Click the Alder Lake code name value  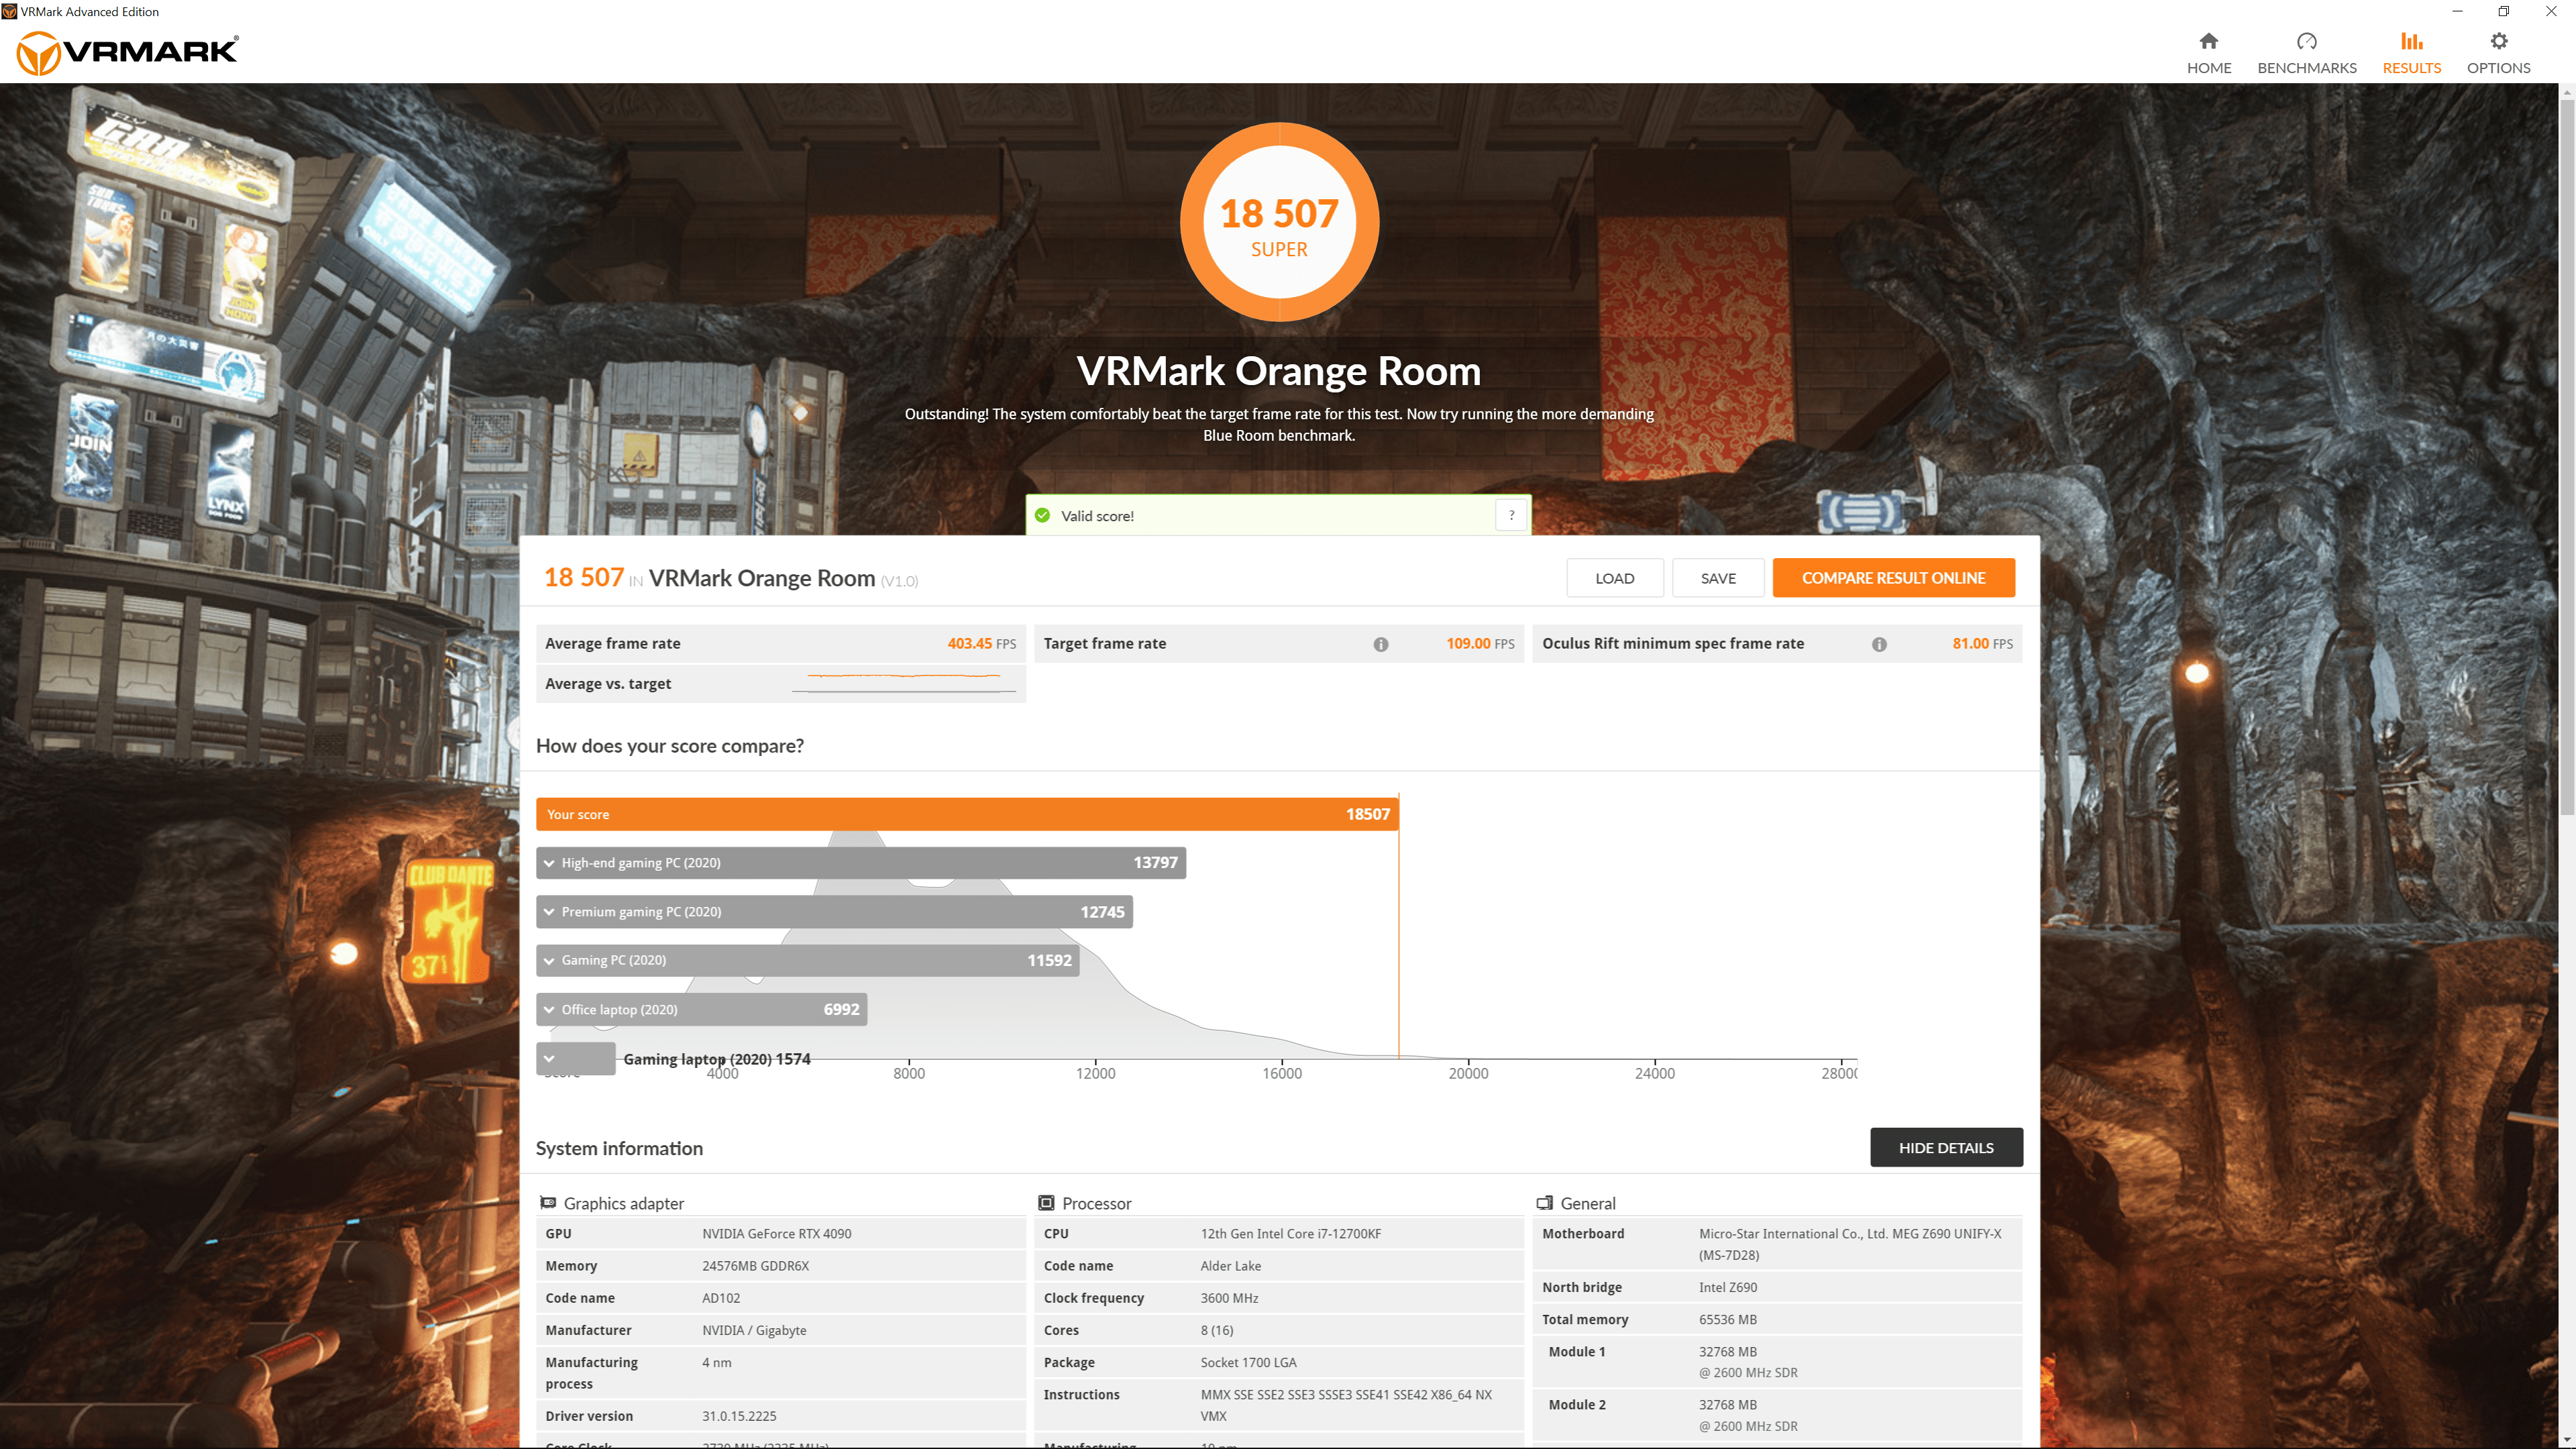(x=1230, y=1266)
